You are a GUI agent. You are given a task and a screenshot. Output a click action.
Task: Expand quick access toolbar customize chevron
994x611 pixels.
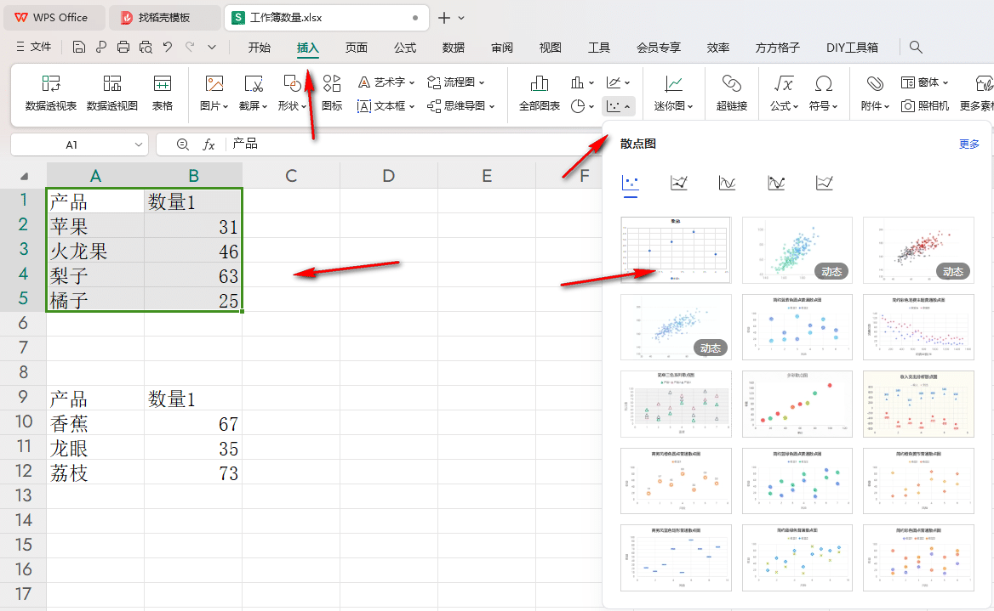tap(212, 47)
